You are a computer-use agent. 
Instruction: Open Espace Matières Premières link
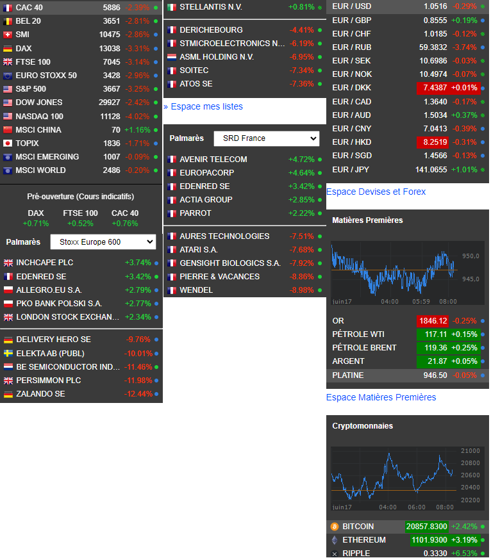pos(381,397)
